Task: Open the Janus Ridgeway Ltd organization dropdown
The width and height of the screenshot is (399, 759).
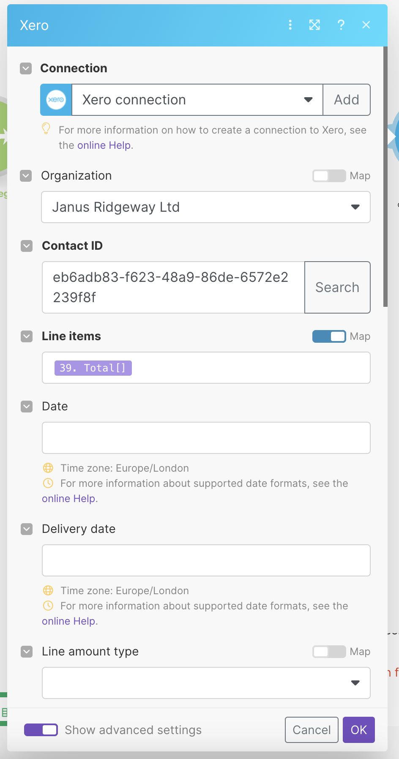Action: [206, 207]
